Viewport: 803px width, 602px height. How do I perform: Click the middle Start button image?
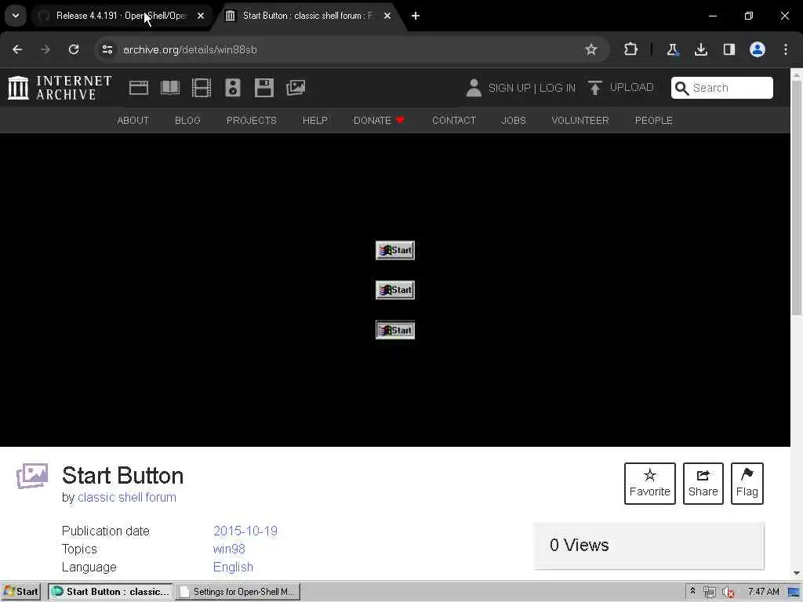pos(395,290)
